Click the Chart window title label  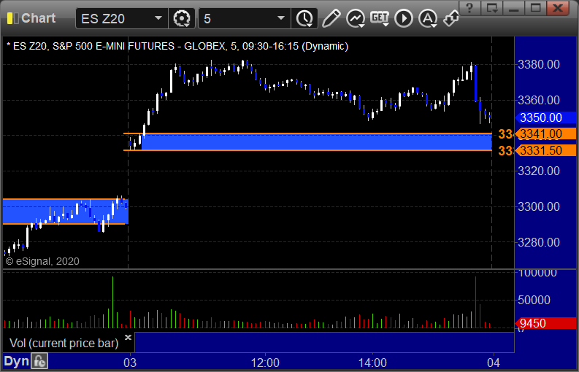tap(38, 18)
